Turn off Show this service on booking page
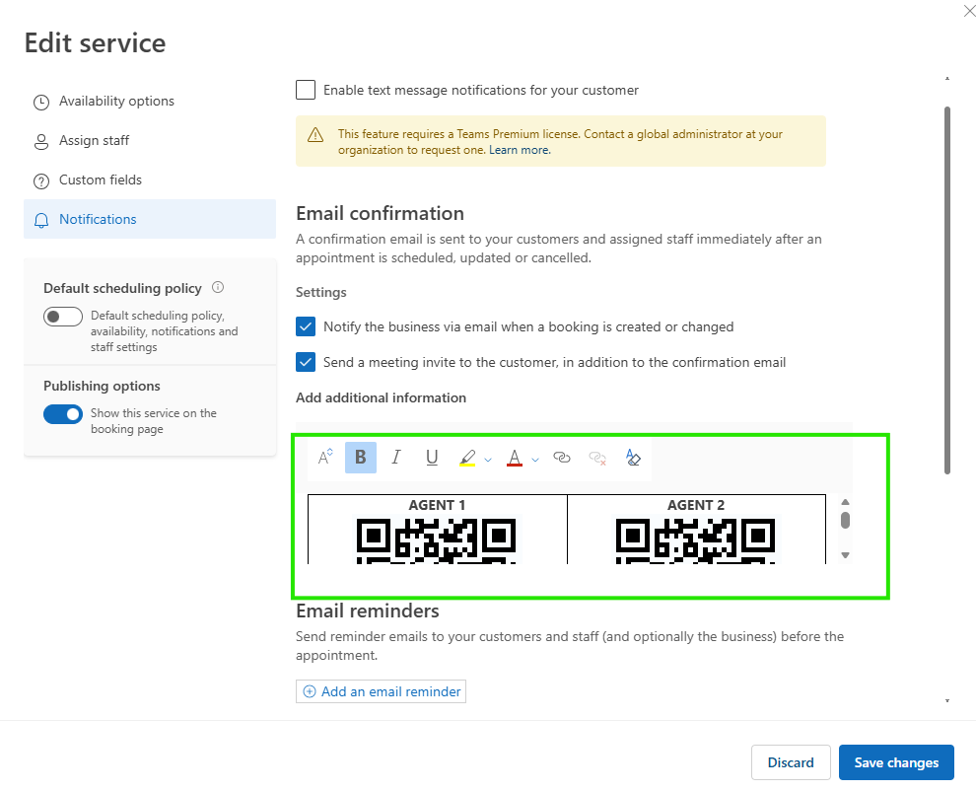976x791 pixels. pos(63,414)
